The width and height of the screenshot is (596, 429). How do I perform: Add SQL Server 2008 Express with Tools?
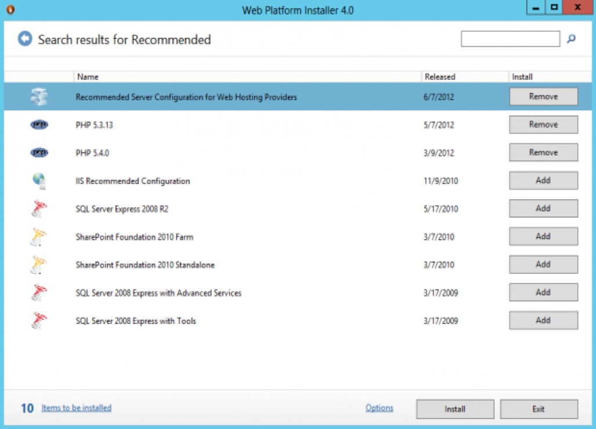543,320
